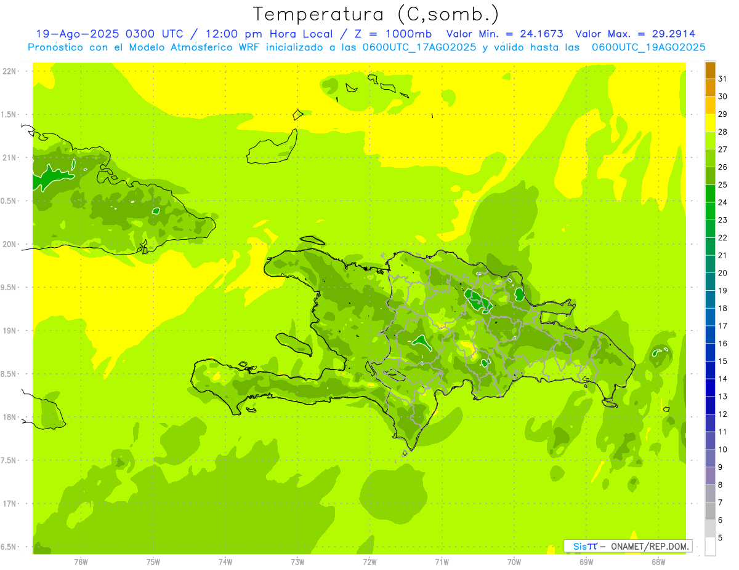Click the longitude label "71W"
739x570 pixels.
coord(442,561)
